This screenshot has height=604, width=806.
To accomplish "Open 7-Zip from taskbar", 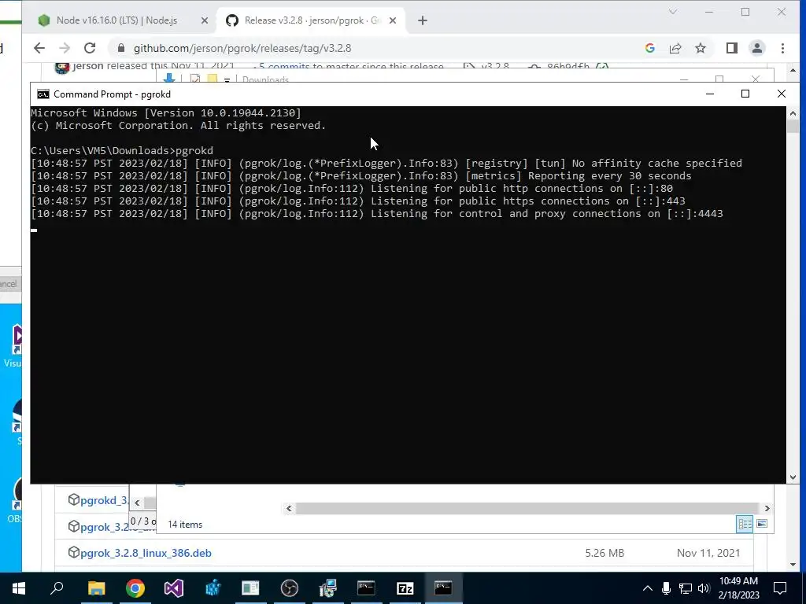I will (405, 588).
